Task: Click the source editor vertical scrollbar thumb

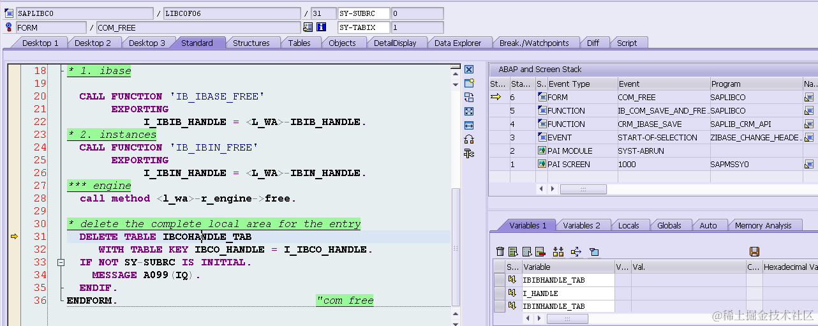Action: (x=456, y=246)
